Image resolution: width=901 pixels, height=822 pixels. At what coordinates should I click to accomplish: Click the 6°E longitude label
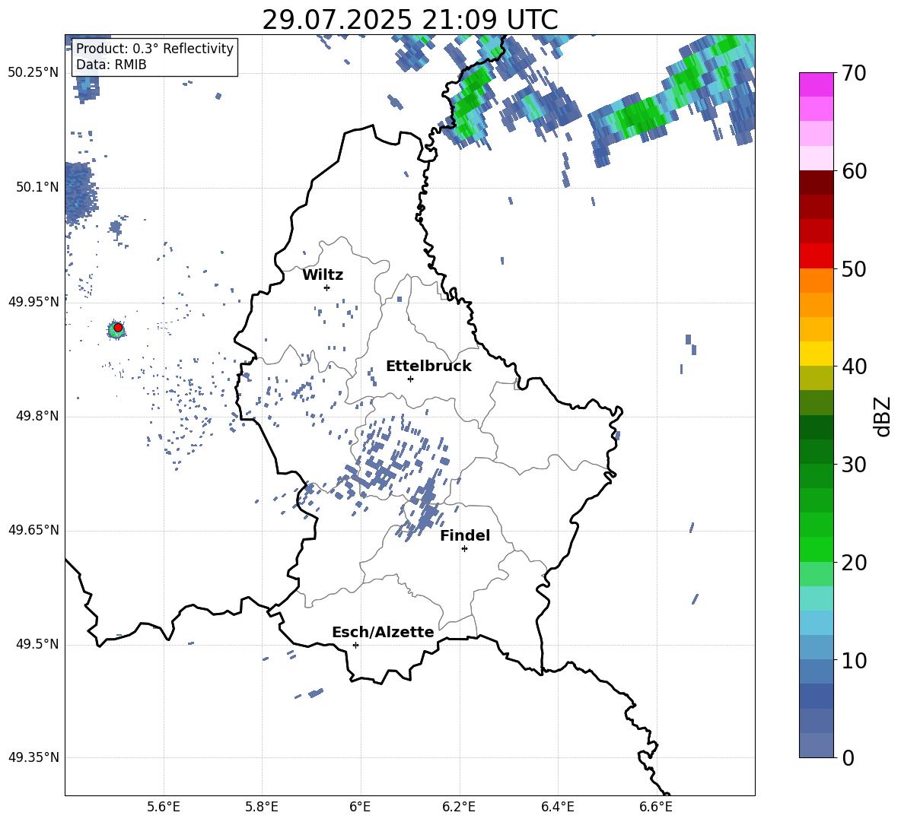[x=360, y=807]
